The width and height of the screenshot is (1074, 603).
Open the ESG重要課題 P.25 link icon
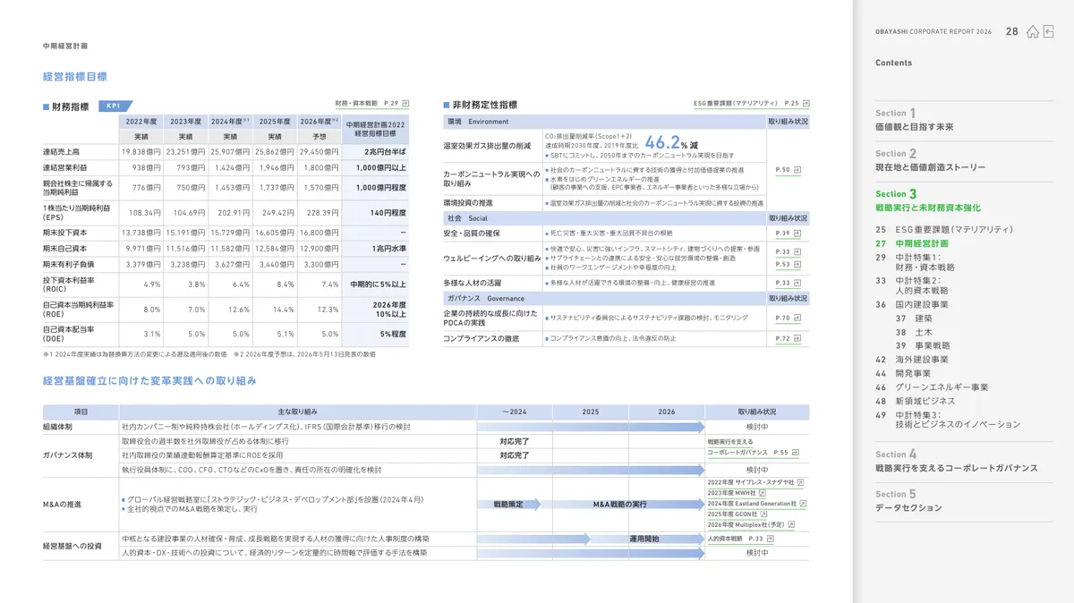click(x=805, y=104)
